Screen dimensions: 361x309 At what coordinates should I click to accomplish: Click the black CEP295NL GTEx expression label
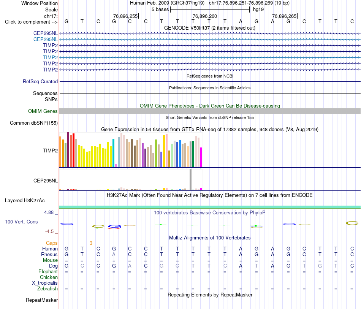45,181
